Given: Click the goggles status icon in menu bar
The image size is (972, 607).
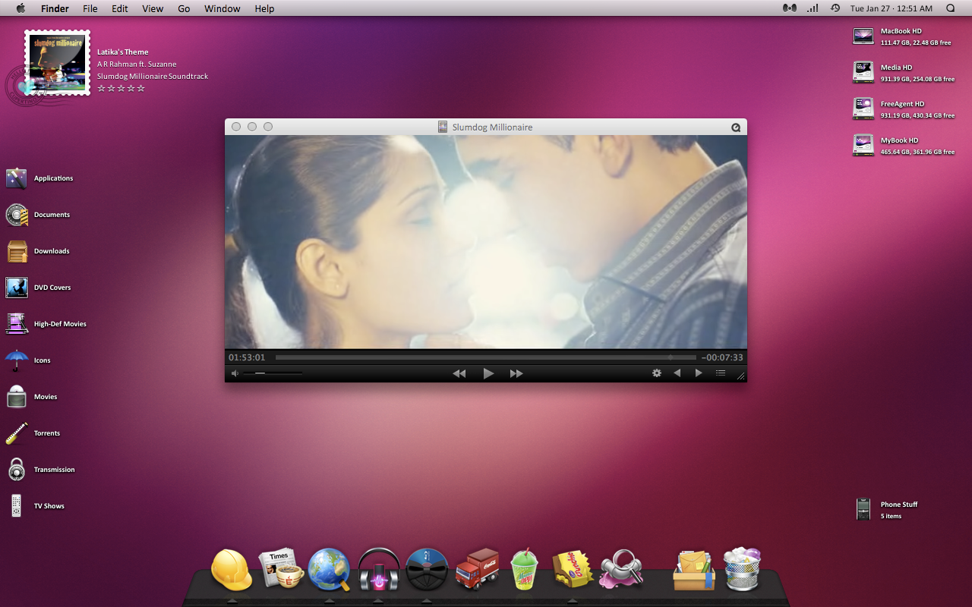Looking at the screenshot, I should pyautogui.click(x=790, y=8).
